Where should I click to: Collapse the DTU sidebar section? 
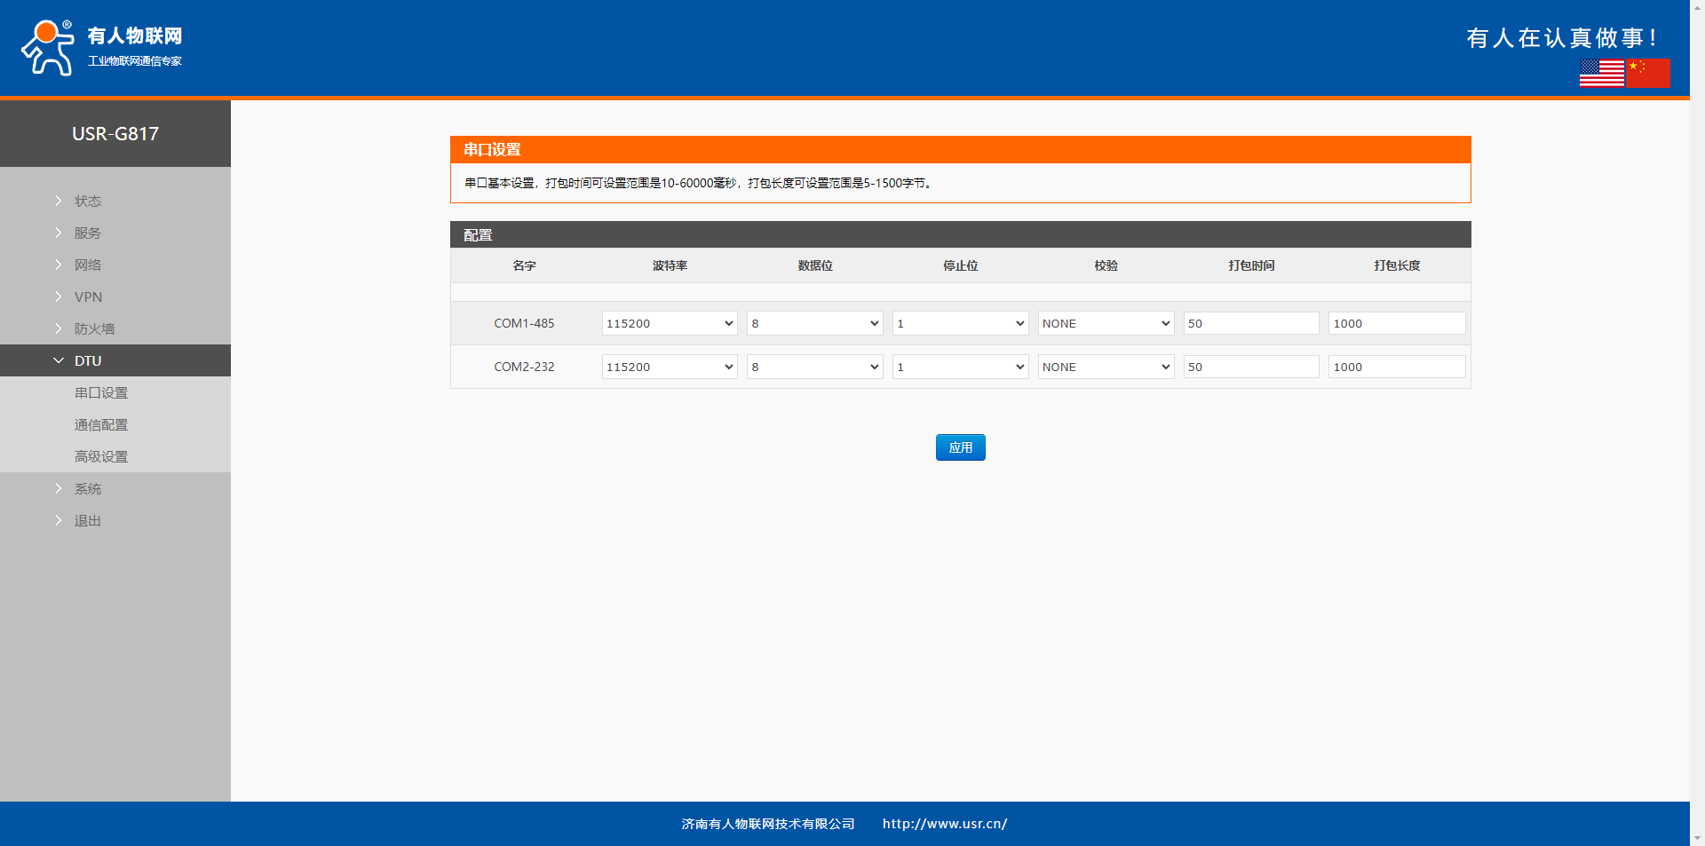click(87, 360)
